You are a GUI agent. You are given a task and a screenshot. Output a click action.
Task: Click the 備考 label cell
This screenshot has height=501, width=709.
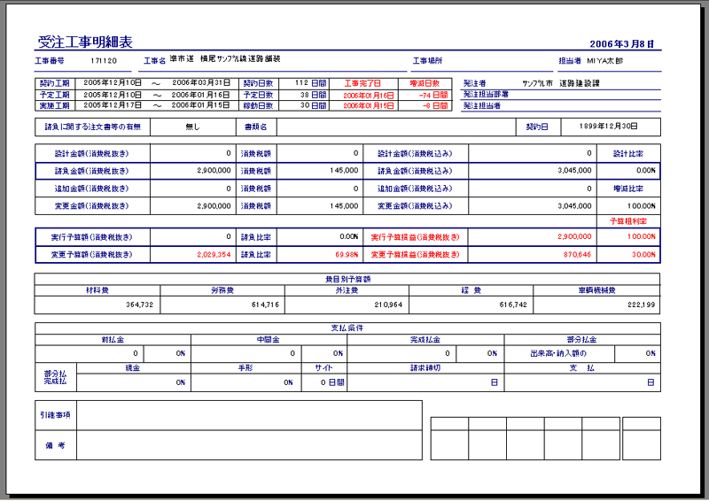tap(56, 445)
